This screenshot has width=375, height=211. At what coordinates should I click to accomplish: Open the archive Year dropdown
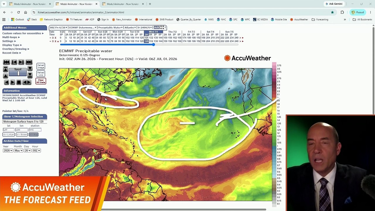[x=8, y=151]
